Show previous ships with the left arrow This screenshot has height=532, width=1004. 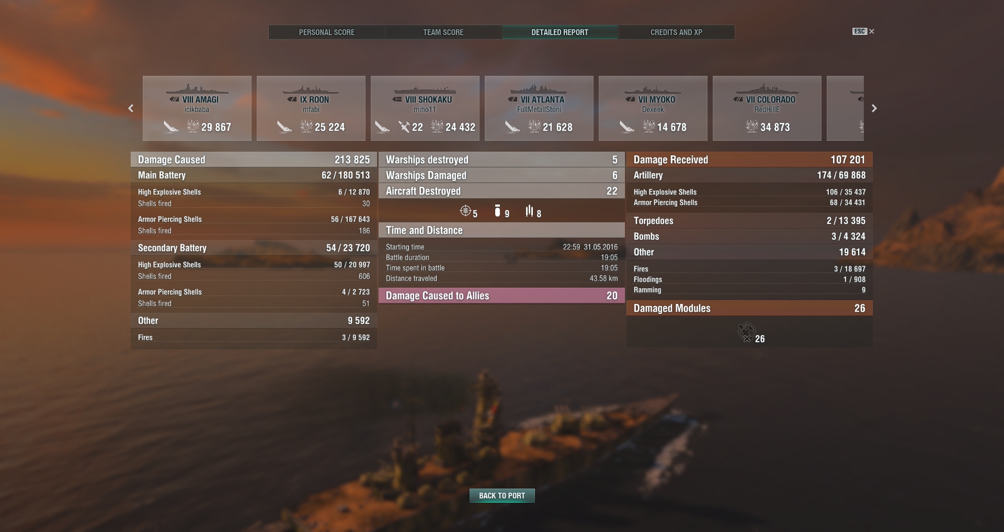click(x=131, y=108)
